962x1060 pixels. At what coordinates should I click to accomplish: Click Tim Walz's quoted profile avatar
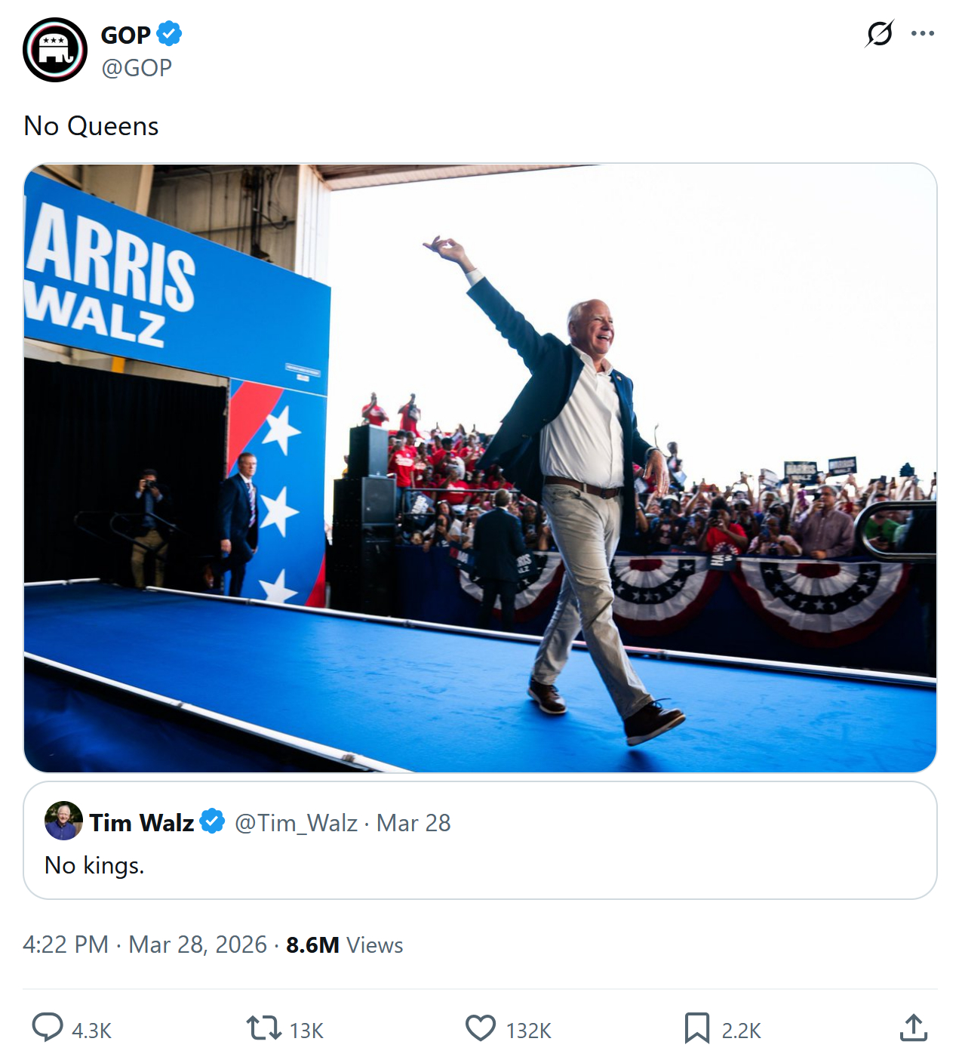click(x=63, y=821)
